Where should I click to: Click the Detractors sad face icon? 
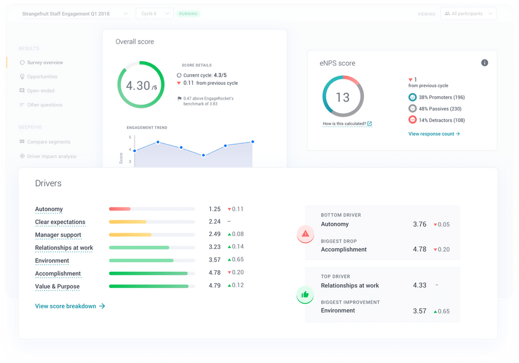pos(412,120)
